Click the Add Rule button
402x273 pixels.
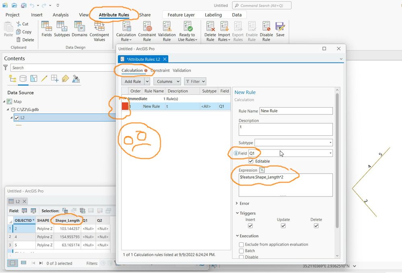132,81
